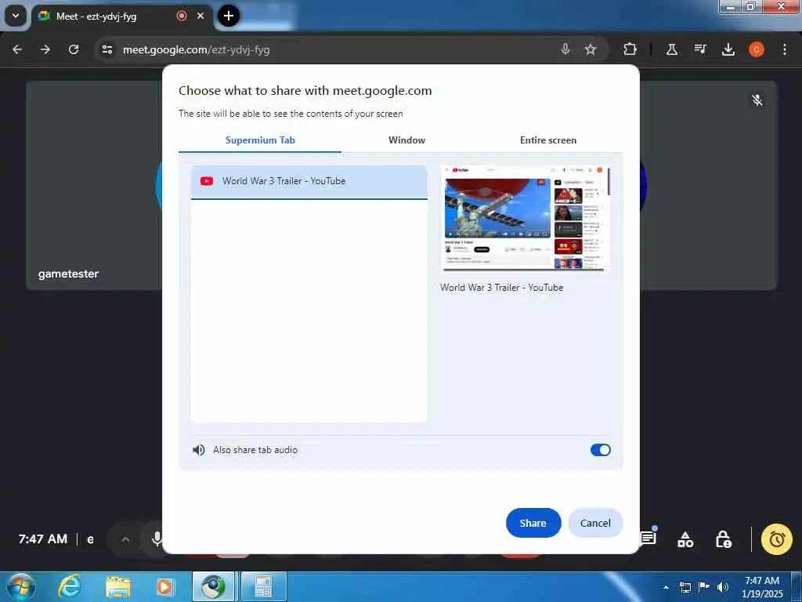Bookmark this page with the star

(591, 49)
